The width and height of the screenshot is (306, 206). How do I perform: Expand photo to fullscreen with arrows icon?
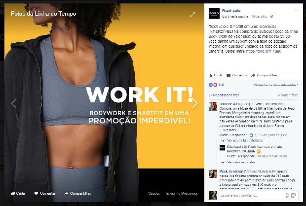click(192, 15)
